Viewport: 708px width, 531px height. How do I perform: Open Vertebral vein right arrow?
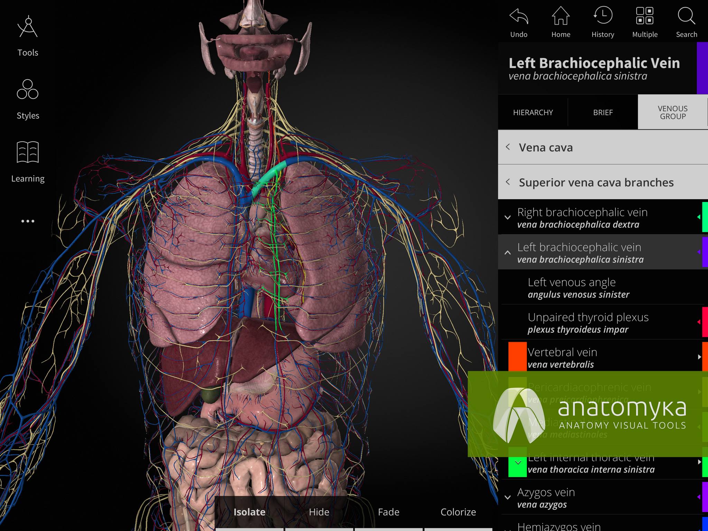(x=699, y=357)
